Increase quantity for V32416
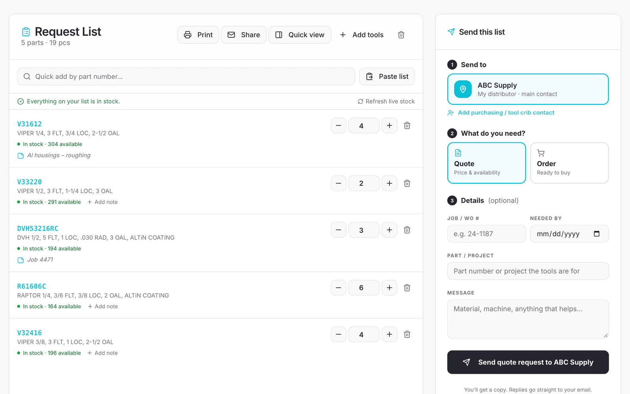Image resolution: width=630 pixels, height=394 pixels. pos(389,335)
